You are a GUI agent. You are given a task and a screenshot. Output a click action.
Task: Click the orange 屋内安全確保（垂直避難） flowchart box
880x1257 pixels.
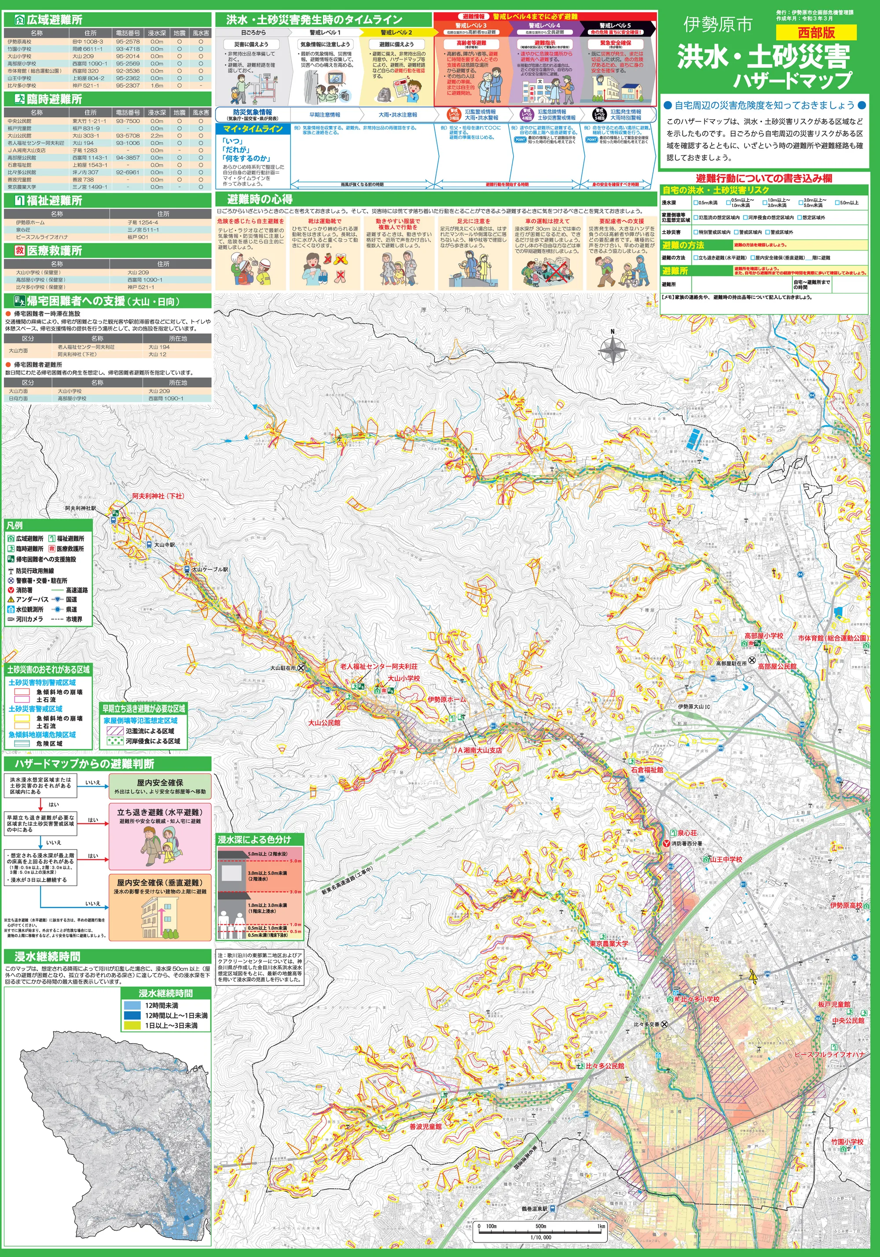(160, 907)
